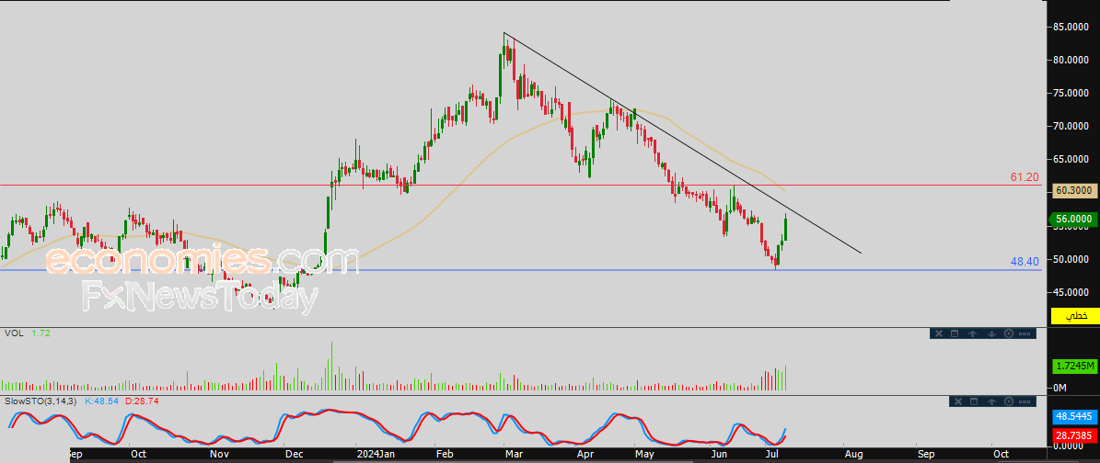1100x463 pixels.
Task: Click the blue 48.5445 stochastic K tag
Action: tap(1074, 416)
